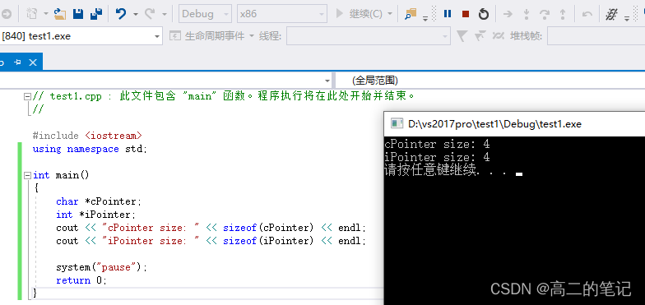The width and height of the screenshot is (645, 305).
Task: Open debug toolbar overflow options arrow
Action: 627,17
